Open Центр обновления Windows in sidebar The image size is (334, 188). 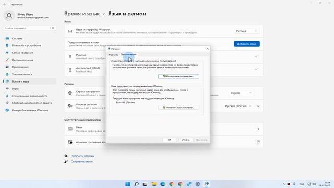[x=30, y=110]
